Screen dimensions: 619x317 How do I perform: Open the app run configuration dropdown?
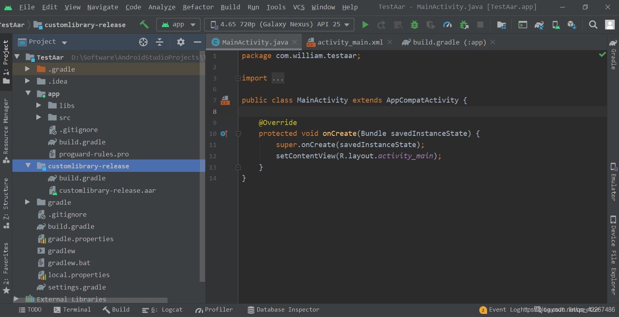tap(178, 24)
